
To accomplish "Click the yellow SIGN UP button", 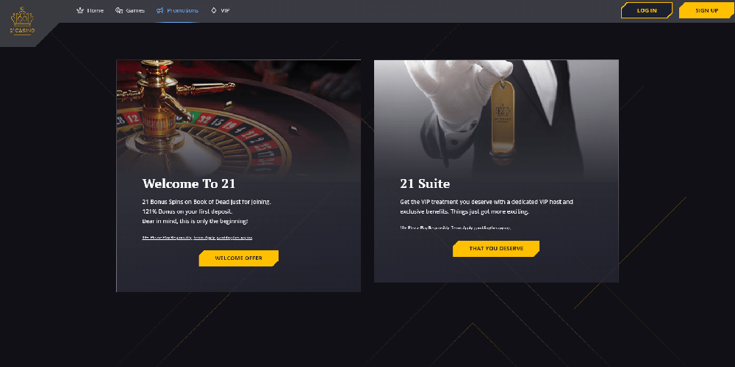I will (707, 10).
